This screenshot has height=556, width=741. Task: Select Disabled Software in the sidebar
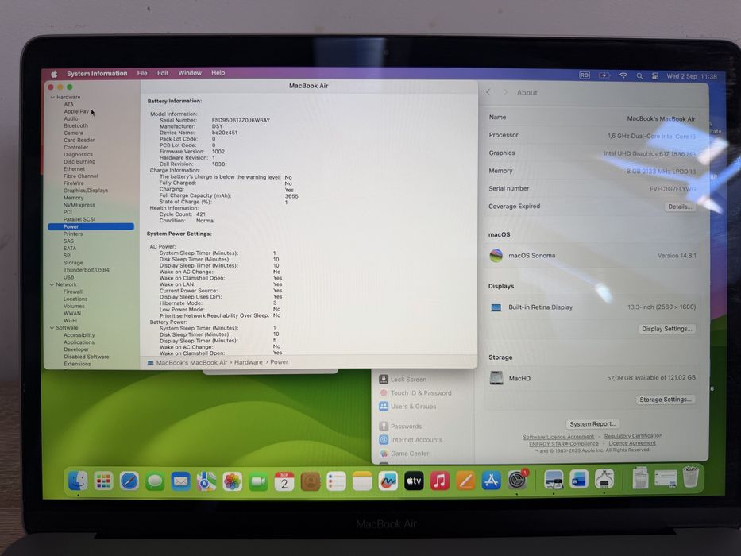click(86, 357)
